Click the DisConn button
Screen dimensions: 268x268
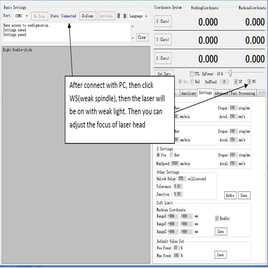[88, 16]
